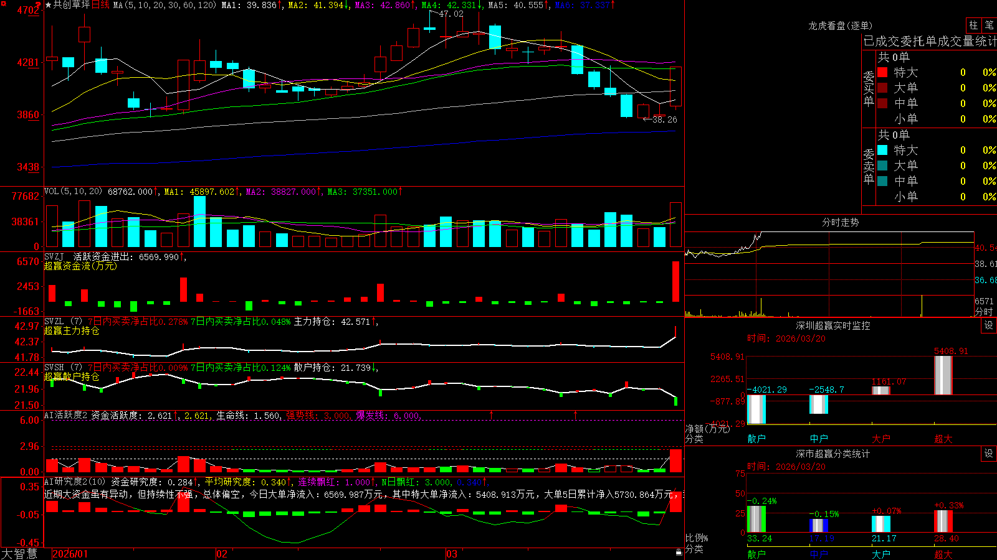Click the SVZJ indicator name

[54, 256]
